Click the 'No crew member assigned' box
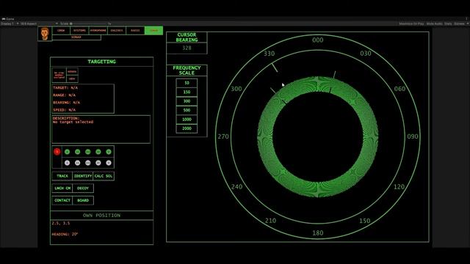The height and width of the screenshot is (264, 470). pos(59,75)
